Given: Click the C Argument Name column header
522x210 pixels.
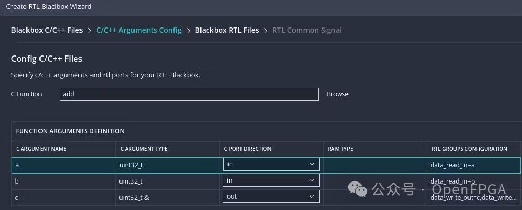Looking at the screenshot, I should 42,149.
